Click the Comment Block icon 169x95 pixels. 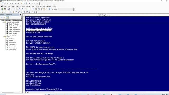pos(24,3)
